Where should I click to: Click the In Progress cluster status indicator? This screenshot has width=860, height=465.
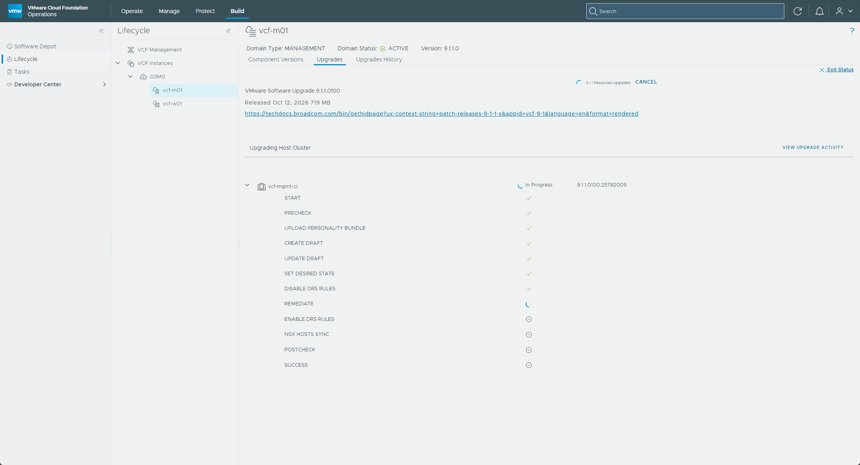(535, 185)
